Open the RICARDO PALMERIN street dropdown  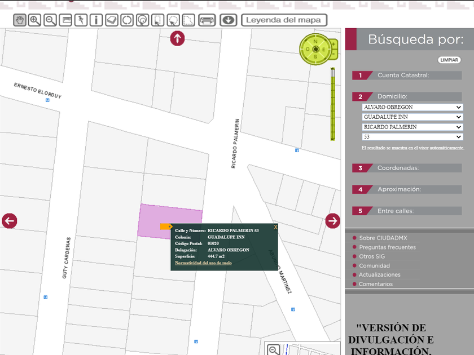pyautogui.click(x=412, y=127)
